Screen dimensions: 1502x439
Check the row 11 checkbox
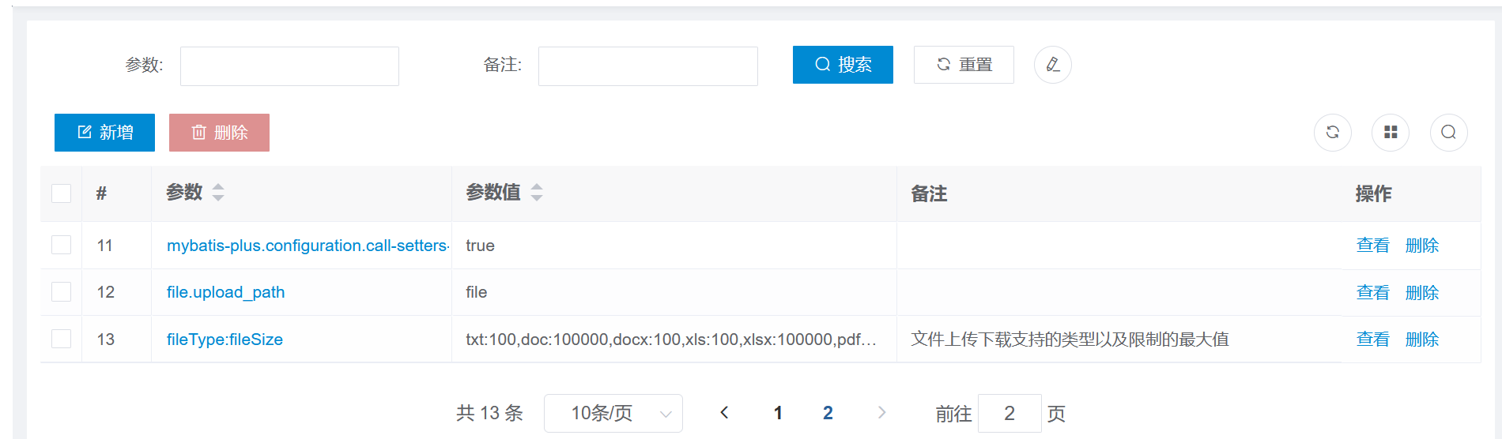pyautogui.click(x=61, y=245)
